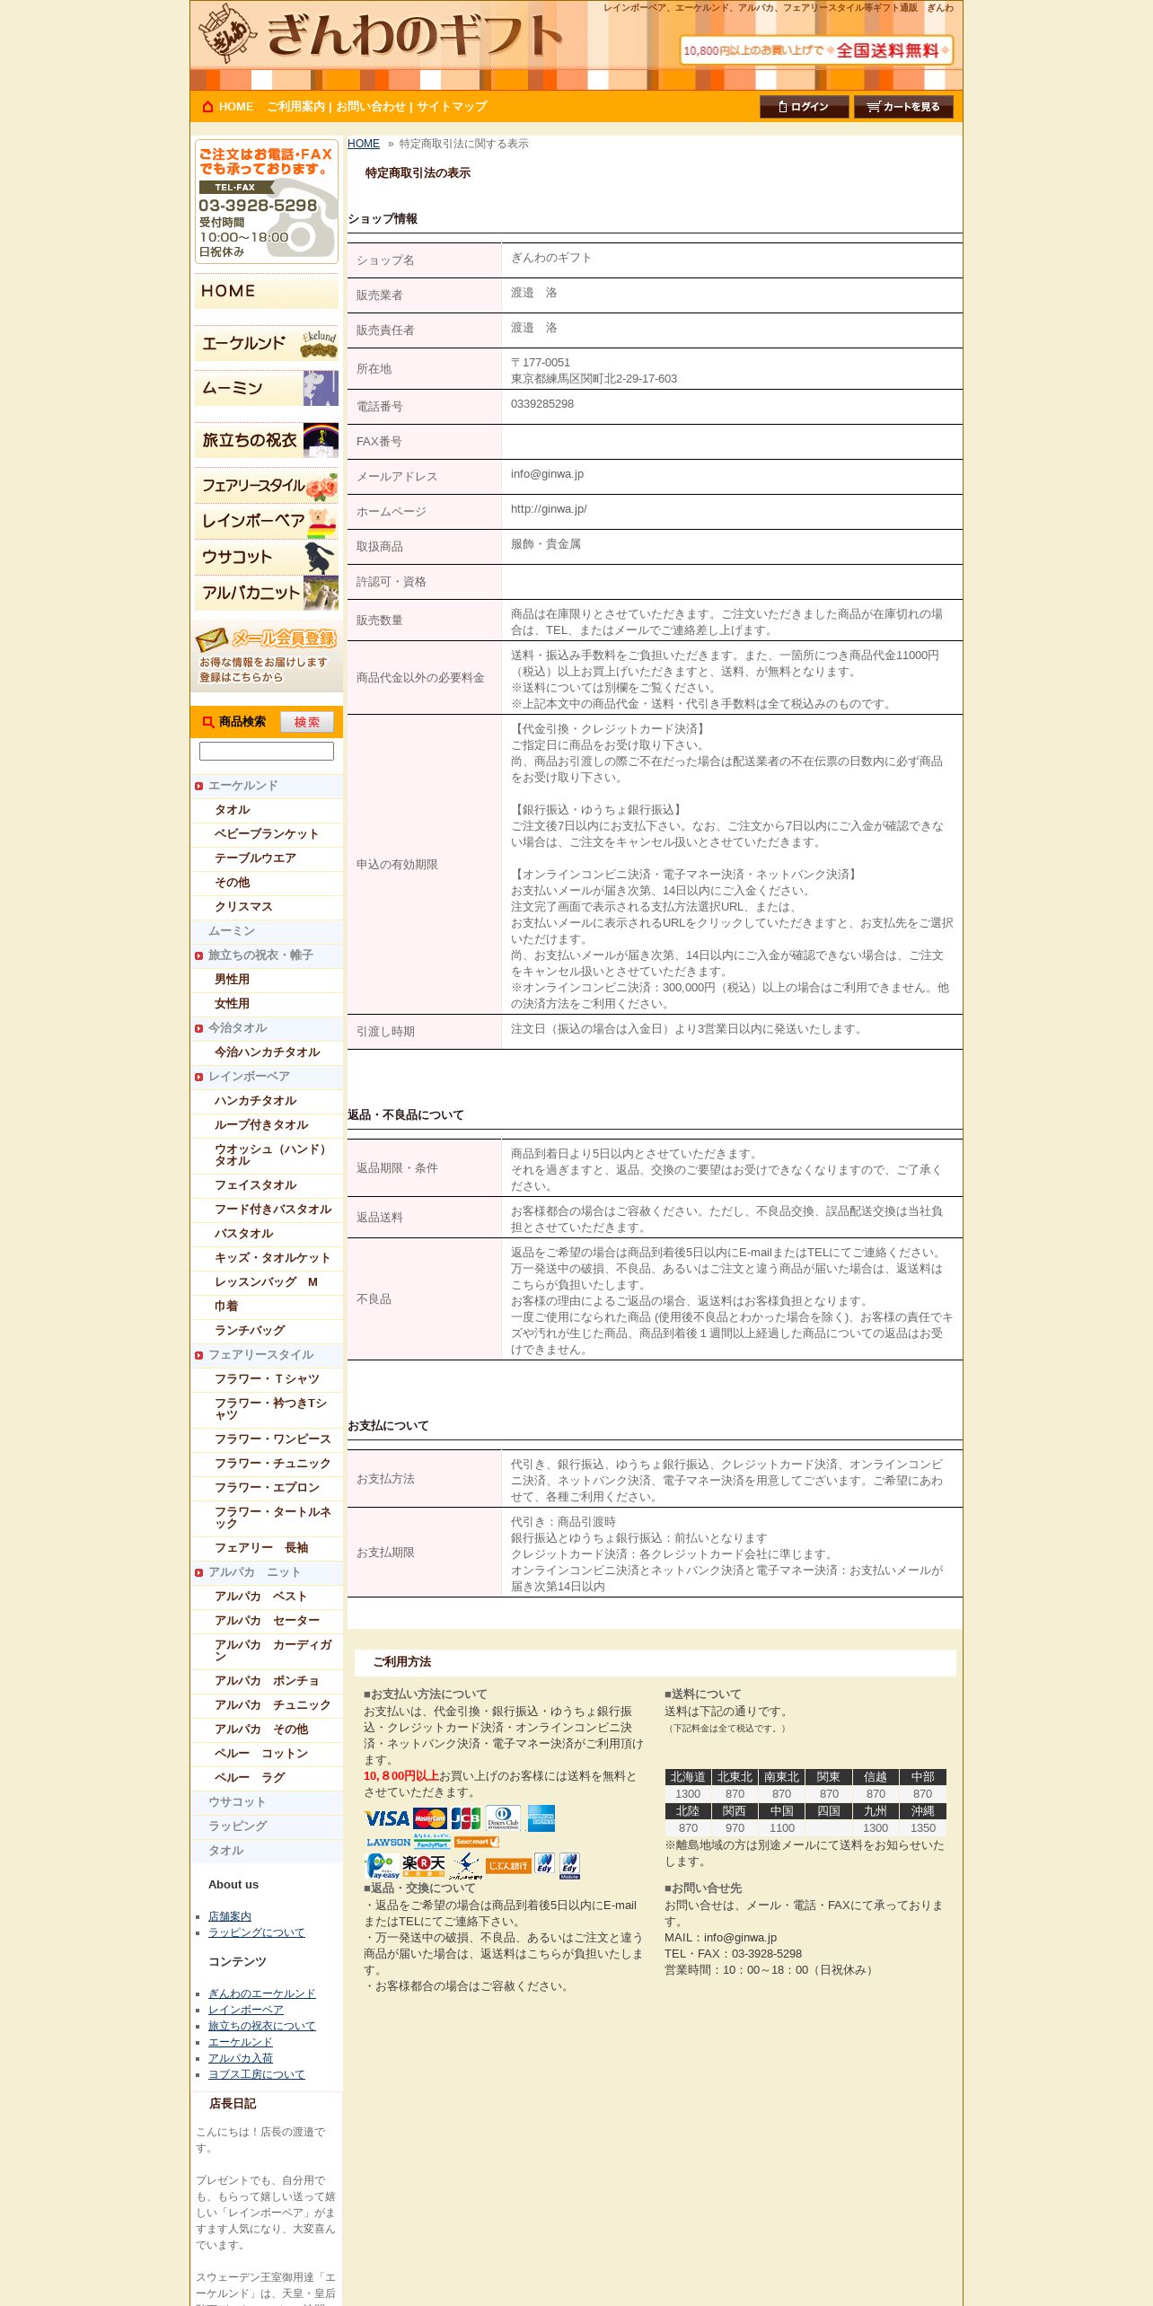Click the アルパカ入荷 link
The width and height of the screenshot is (1153, 2306).
point(241,2058)
